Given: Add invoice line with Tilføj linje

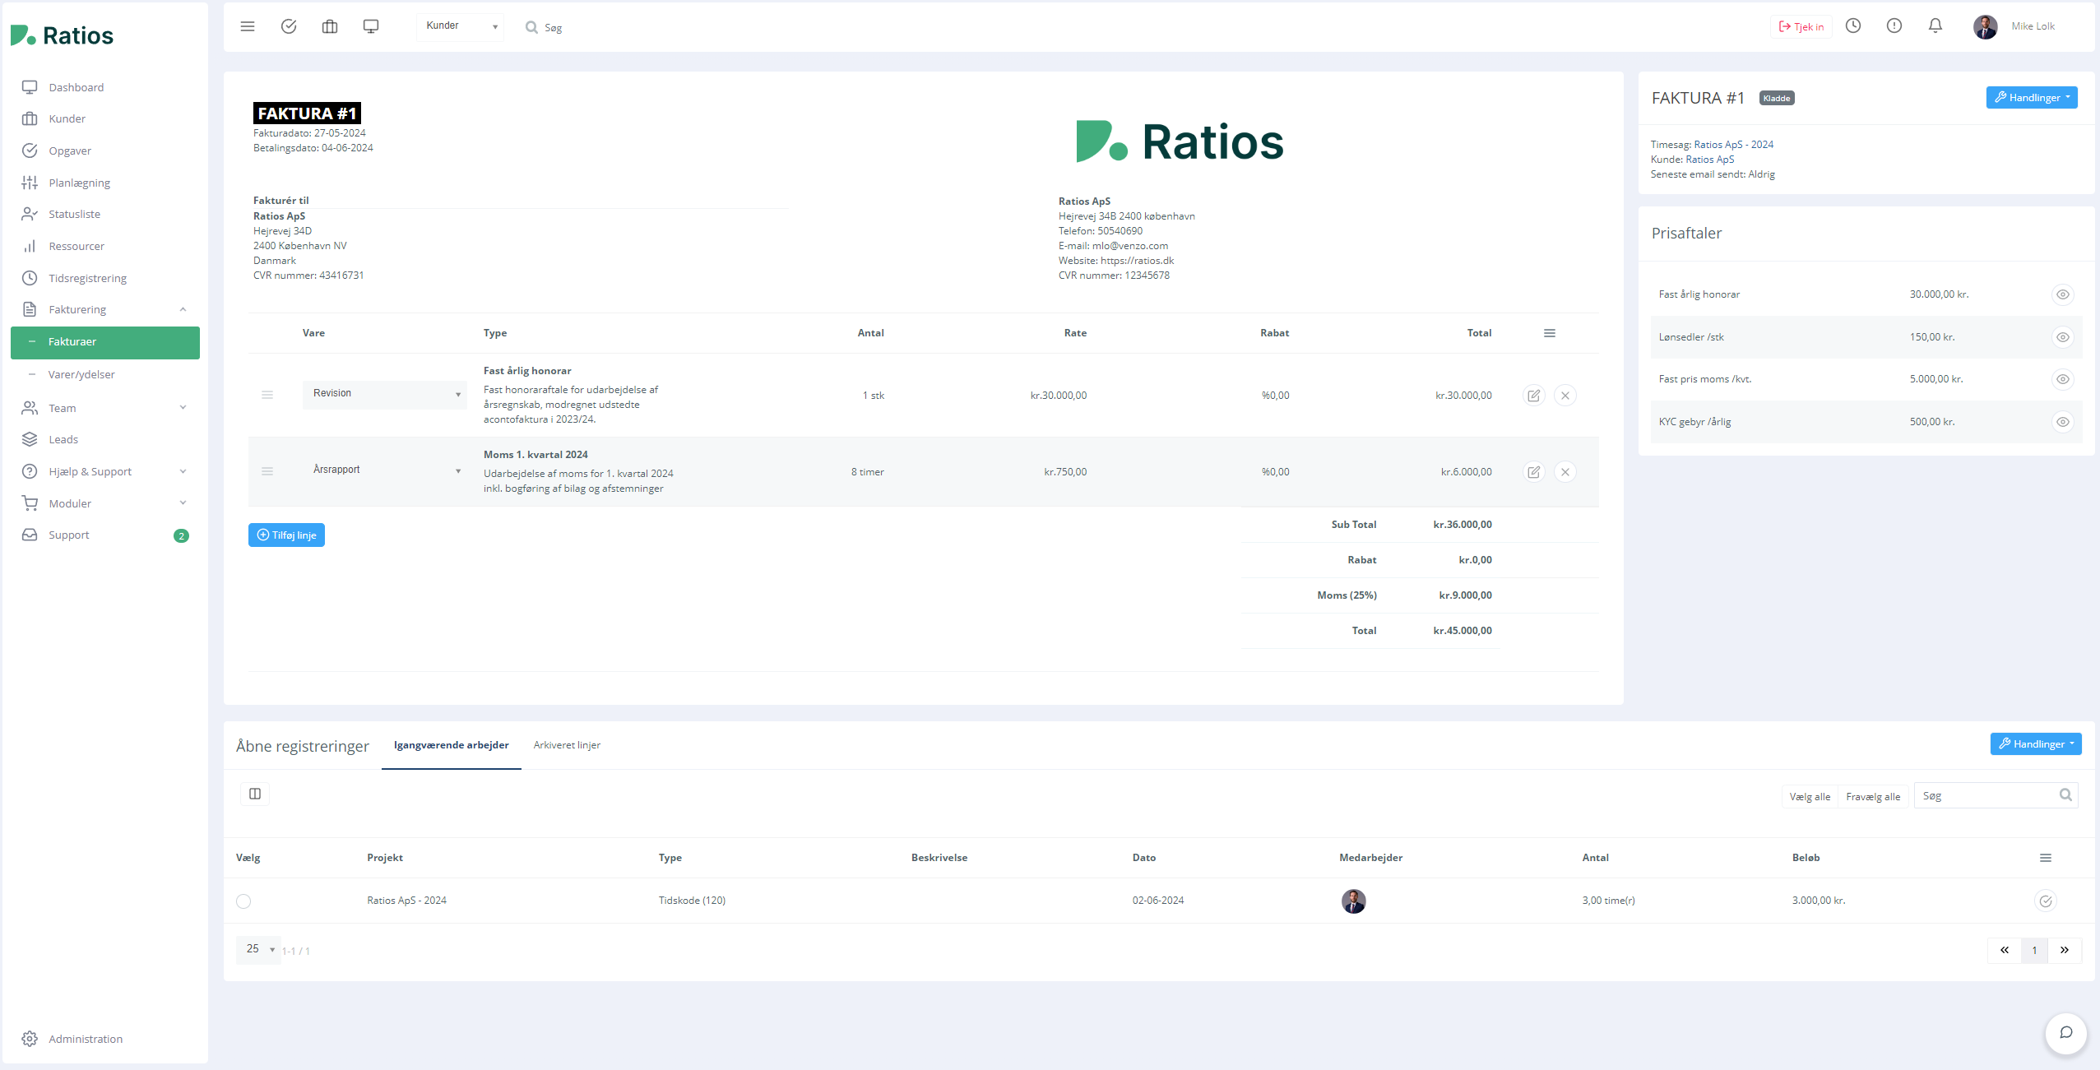Looking at the screenshot, I should (286, 535).
